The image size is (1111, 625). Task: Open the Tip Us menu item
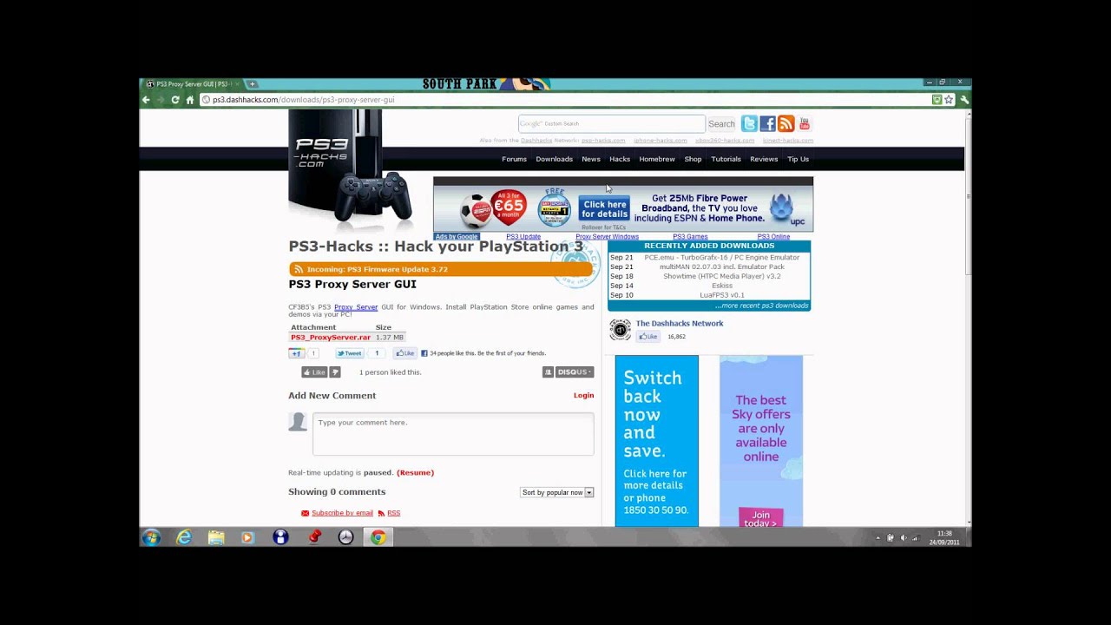coord(798,159)
